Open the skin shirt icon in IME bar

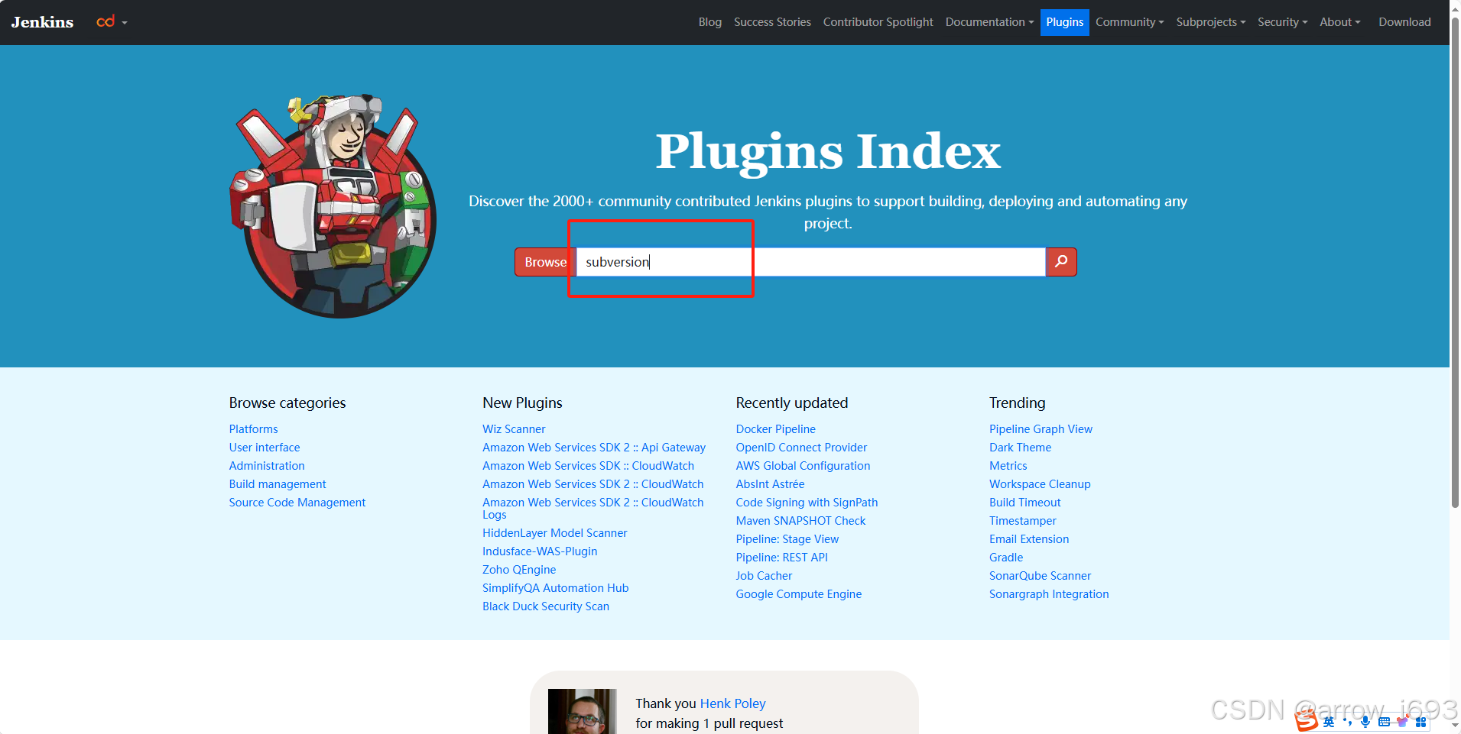pyautogui.click(x=1402, y=722)
